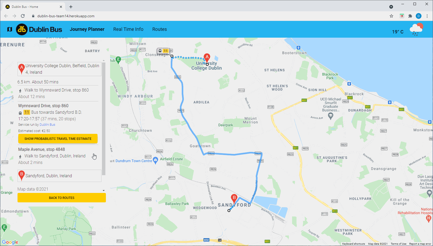Select the Dublin Bus - Home browser tab
Image resolution: width=433 pixels, height=246 pixels.
click(x=34, y=7)
